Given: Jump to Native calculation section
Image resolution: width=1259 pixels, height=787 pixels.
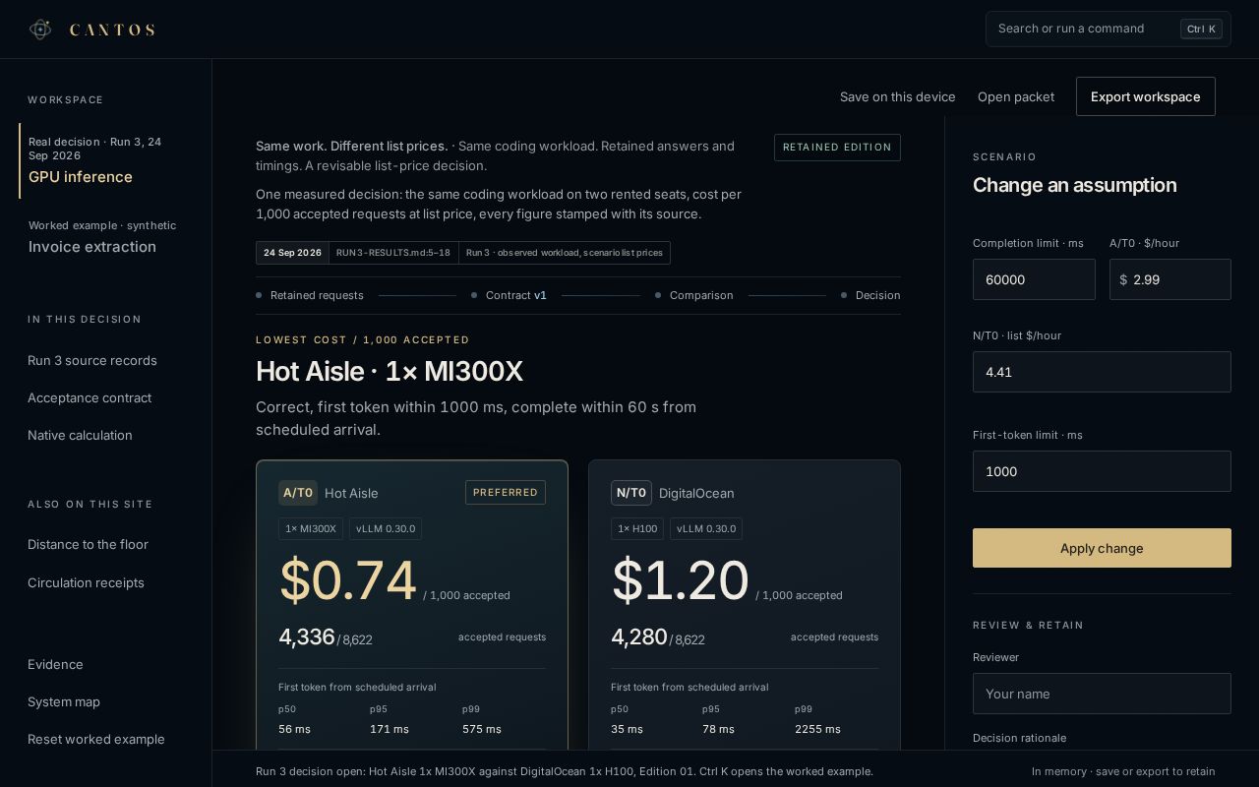Looking at the screenshot, I should point(80,435).
